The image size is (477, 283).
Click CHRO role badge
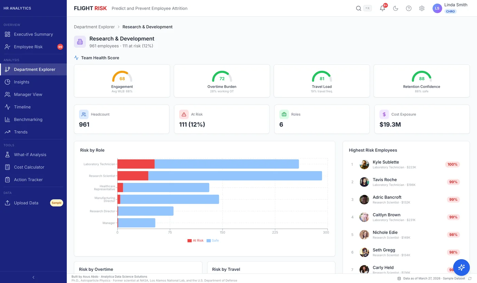click(450, 12)
